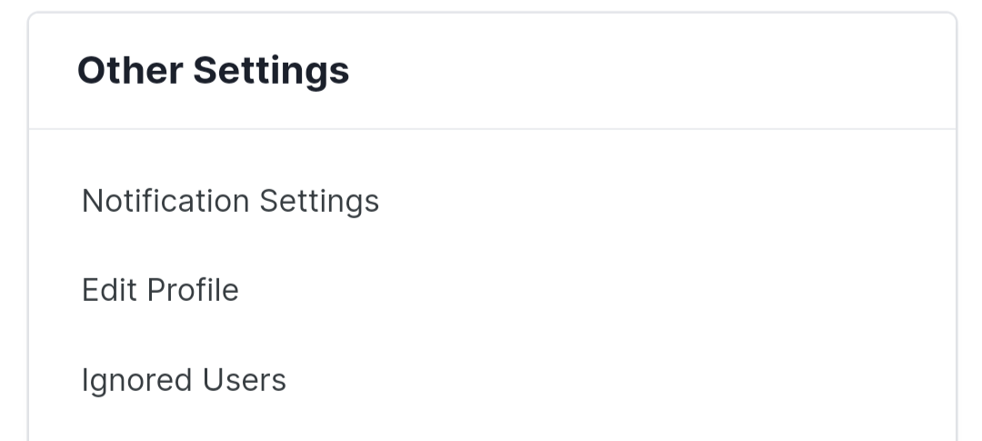Click the word Settings in the Notification Settings link
This screenshot has width=982, height=441.
tap(319, 203)
